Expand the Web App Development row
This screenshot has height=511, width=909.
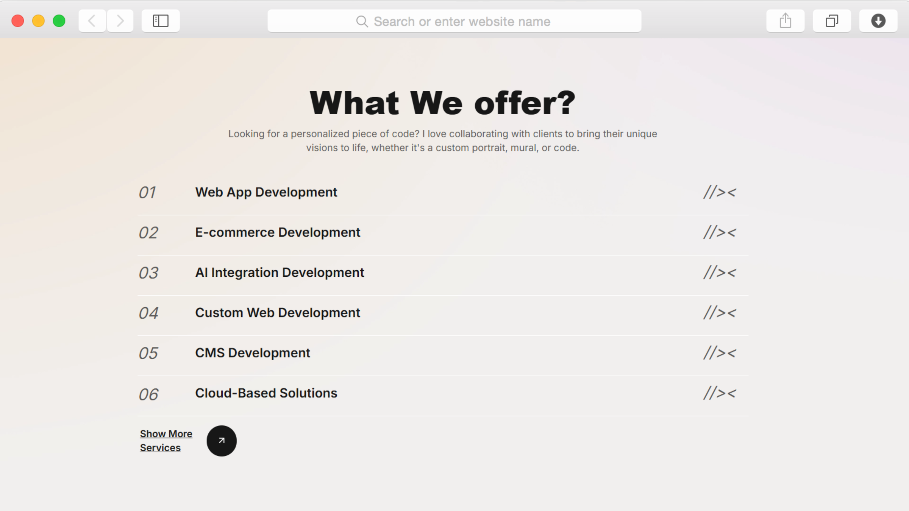click(x=266, y=192)
